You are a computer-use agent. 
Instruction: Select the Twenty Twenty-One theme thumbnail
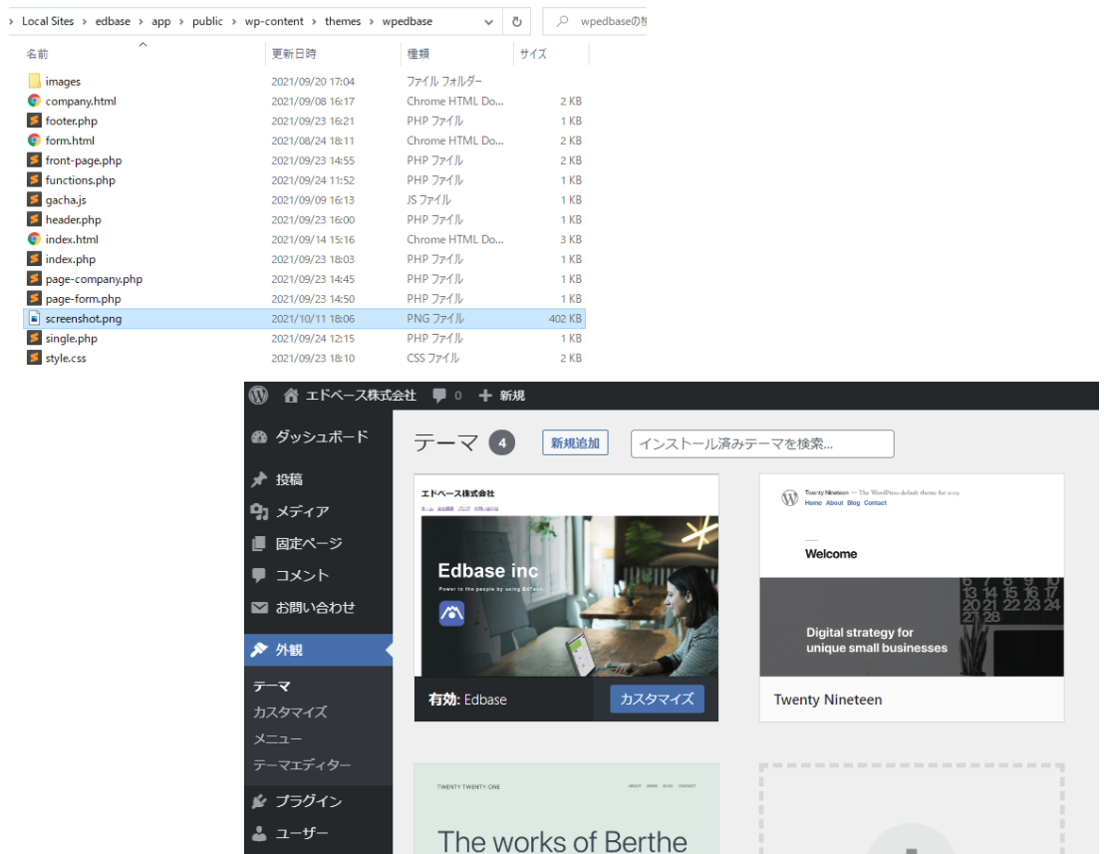coord(566,809)
